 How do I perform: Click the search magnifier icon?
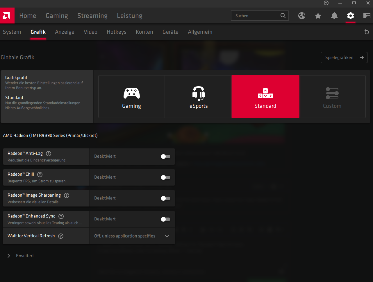[x=283, y=16]
